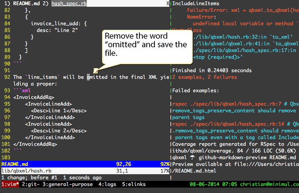The width and height of the screenshot is (299, 193).
Task: Click "undefined local variable or method" text
Action: [243, 23]
